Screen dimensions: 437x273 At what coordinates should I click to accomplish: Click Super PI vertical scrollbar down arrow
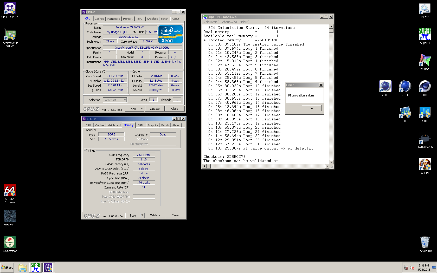pos(331,162)
